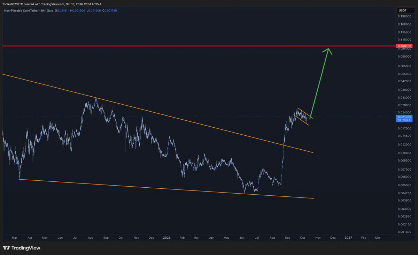Click the 0.160000 price axis label
The image size is (418, 255).
coord(405,24)
